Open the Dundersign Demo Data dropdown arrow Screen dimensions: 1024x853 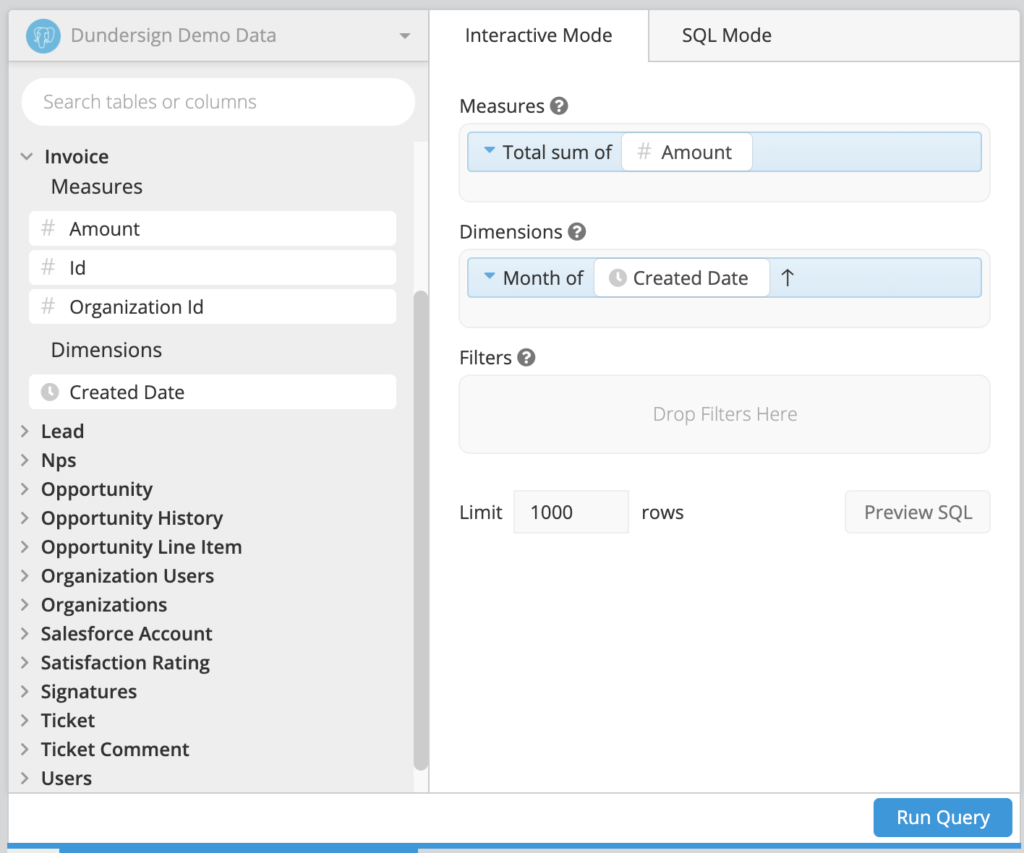pos(405,35)
